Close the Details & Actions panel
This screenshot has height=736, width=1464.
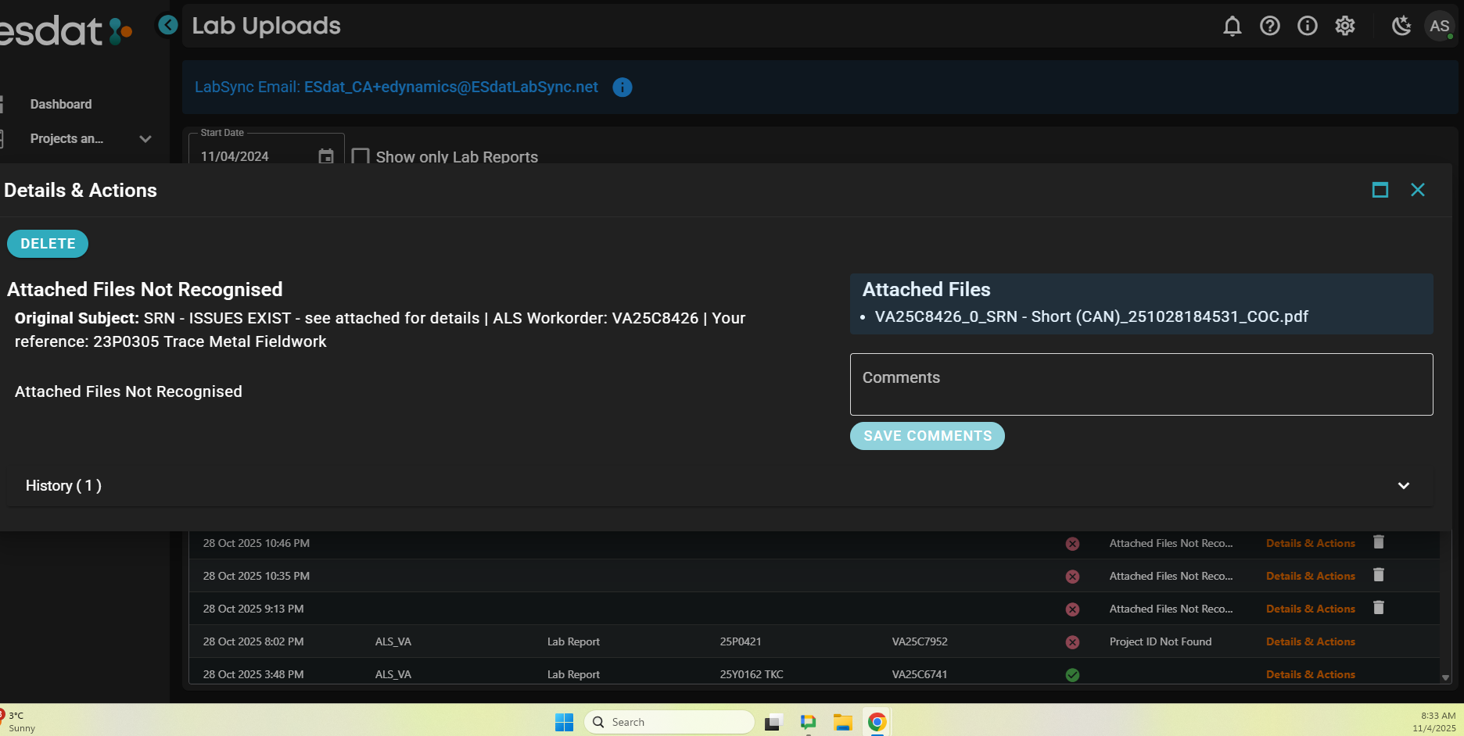1417,190
